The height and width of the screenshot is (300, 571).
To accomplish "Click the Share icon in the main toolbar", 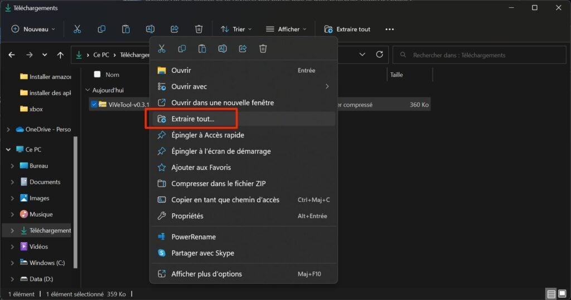I will tap(175, 29).
